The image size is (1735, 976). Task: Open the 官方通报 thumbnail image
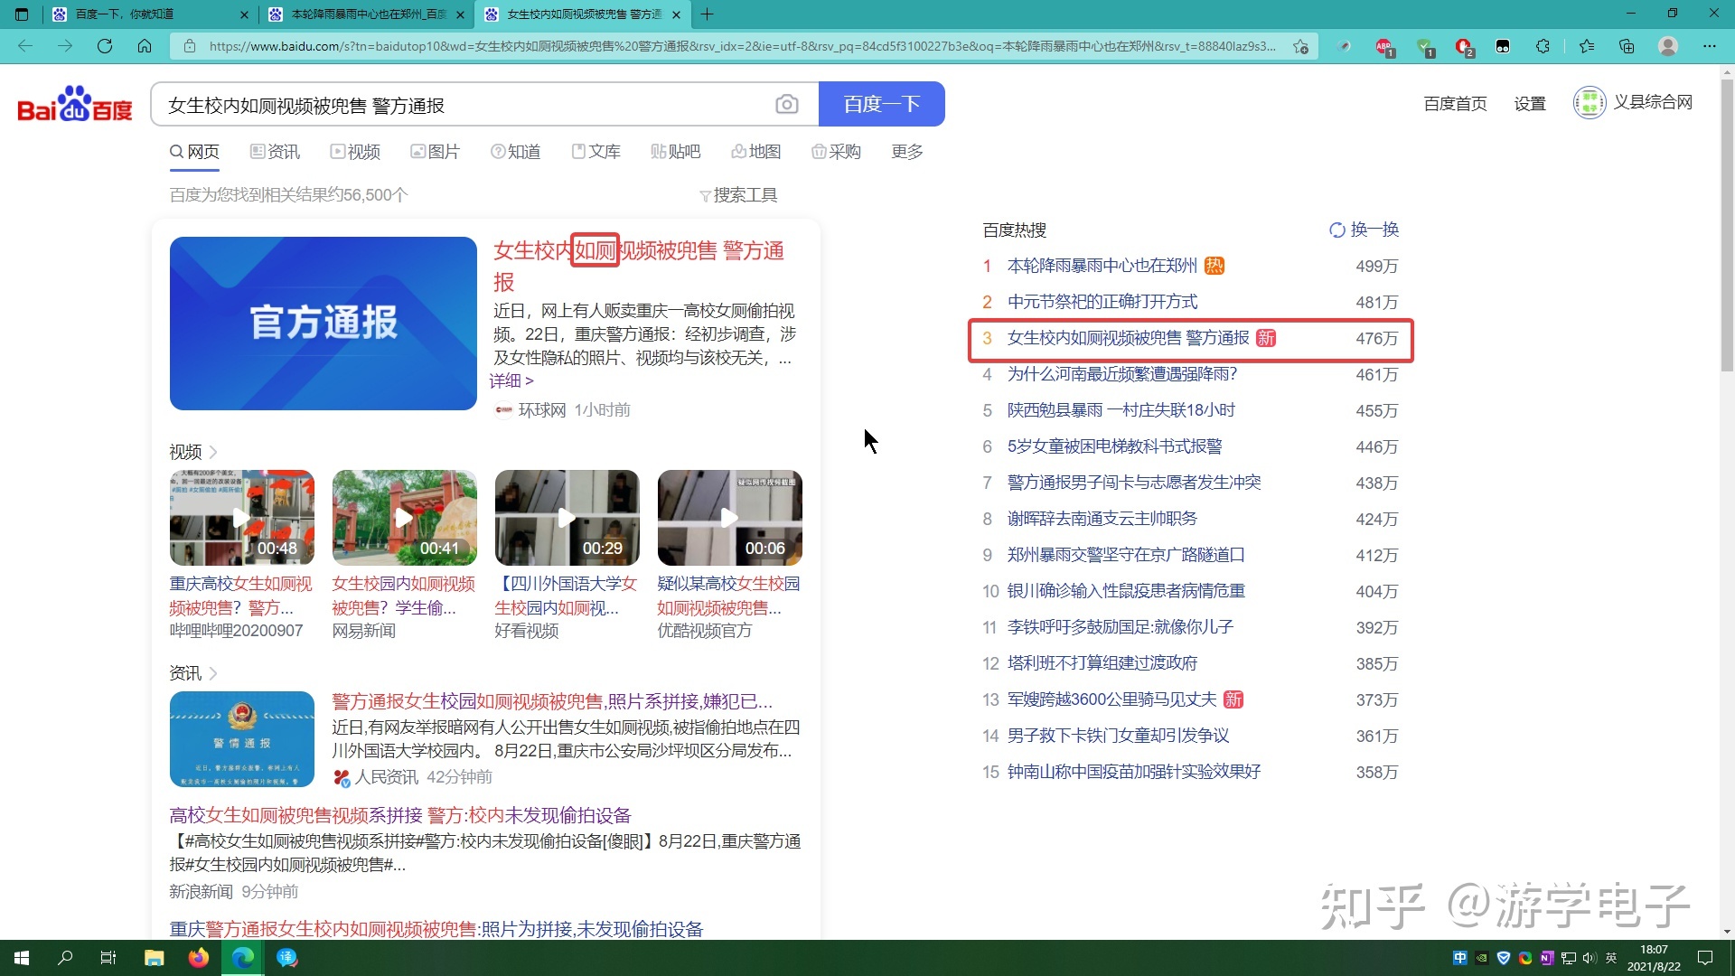click(x=323, y=324)
